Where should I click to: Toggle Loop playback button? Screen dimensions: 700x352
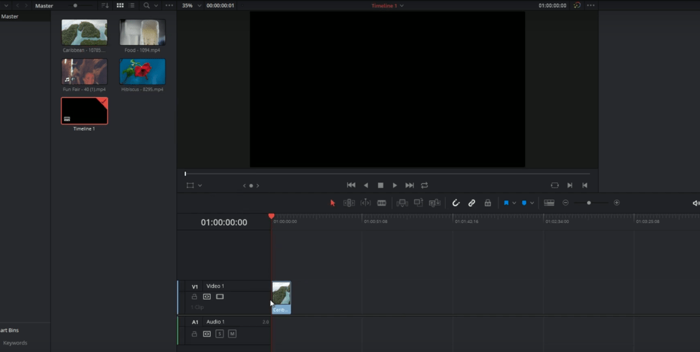coord(425,185)
